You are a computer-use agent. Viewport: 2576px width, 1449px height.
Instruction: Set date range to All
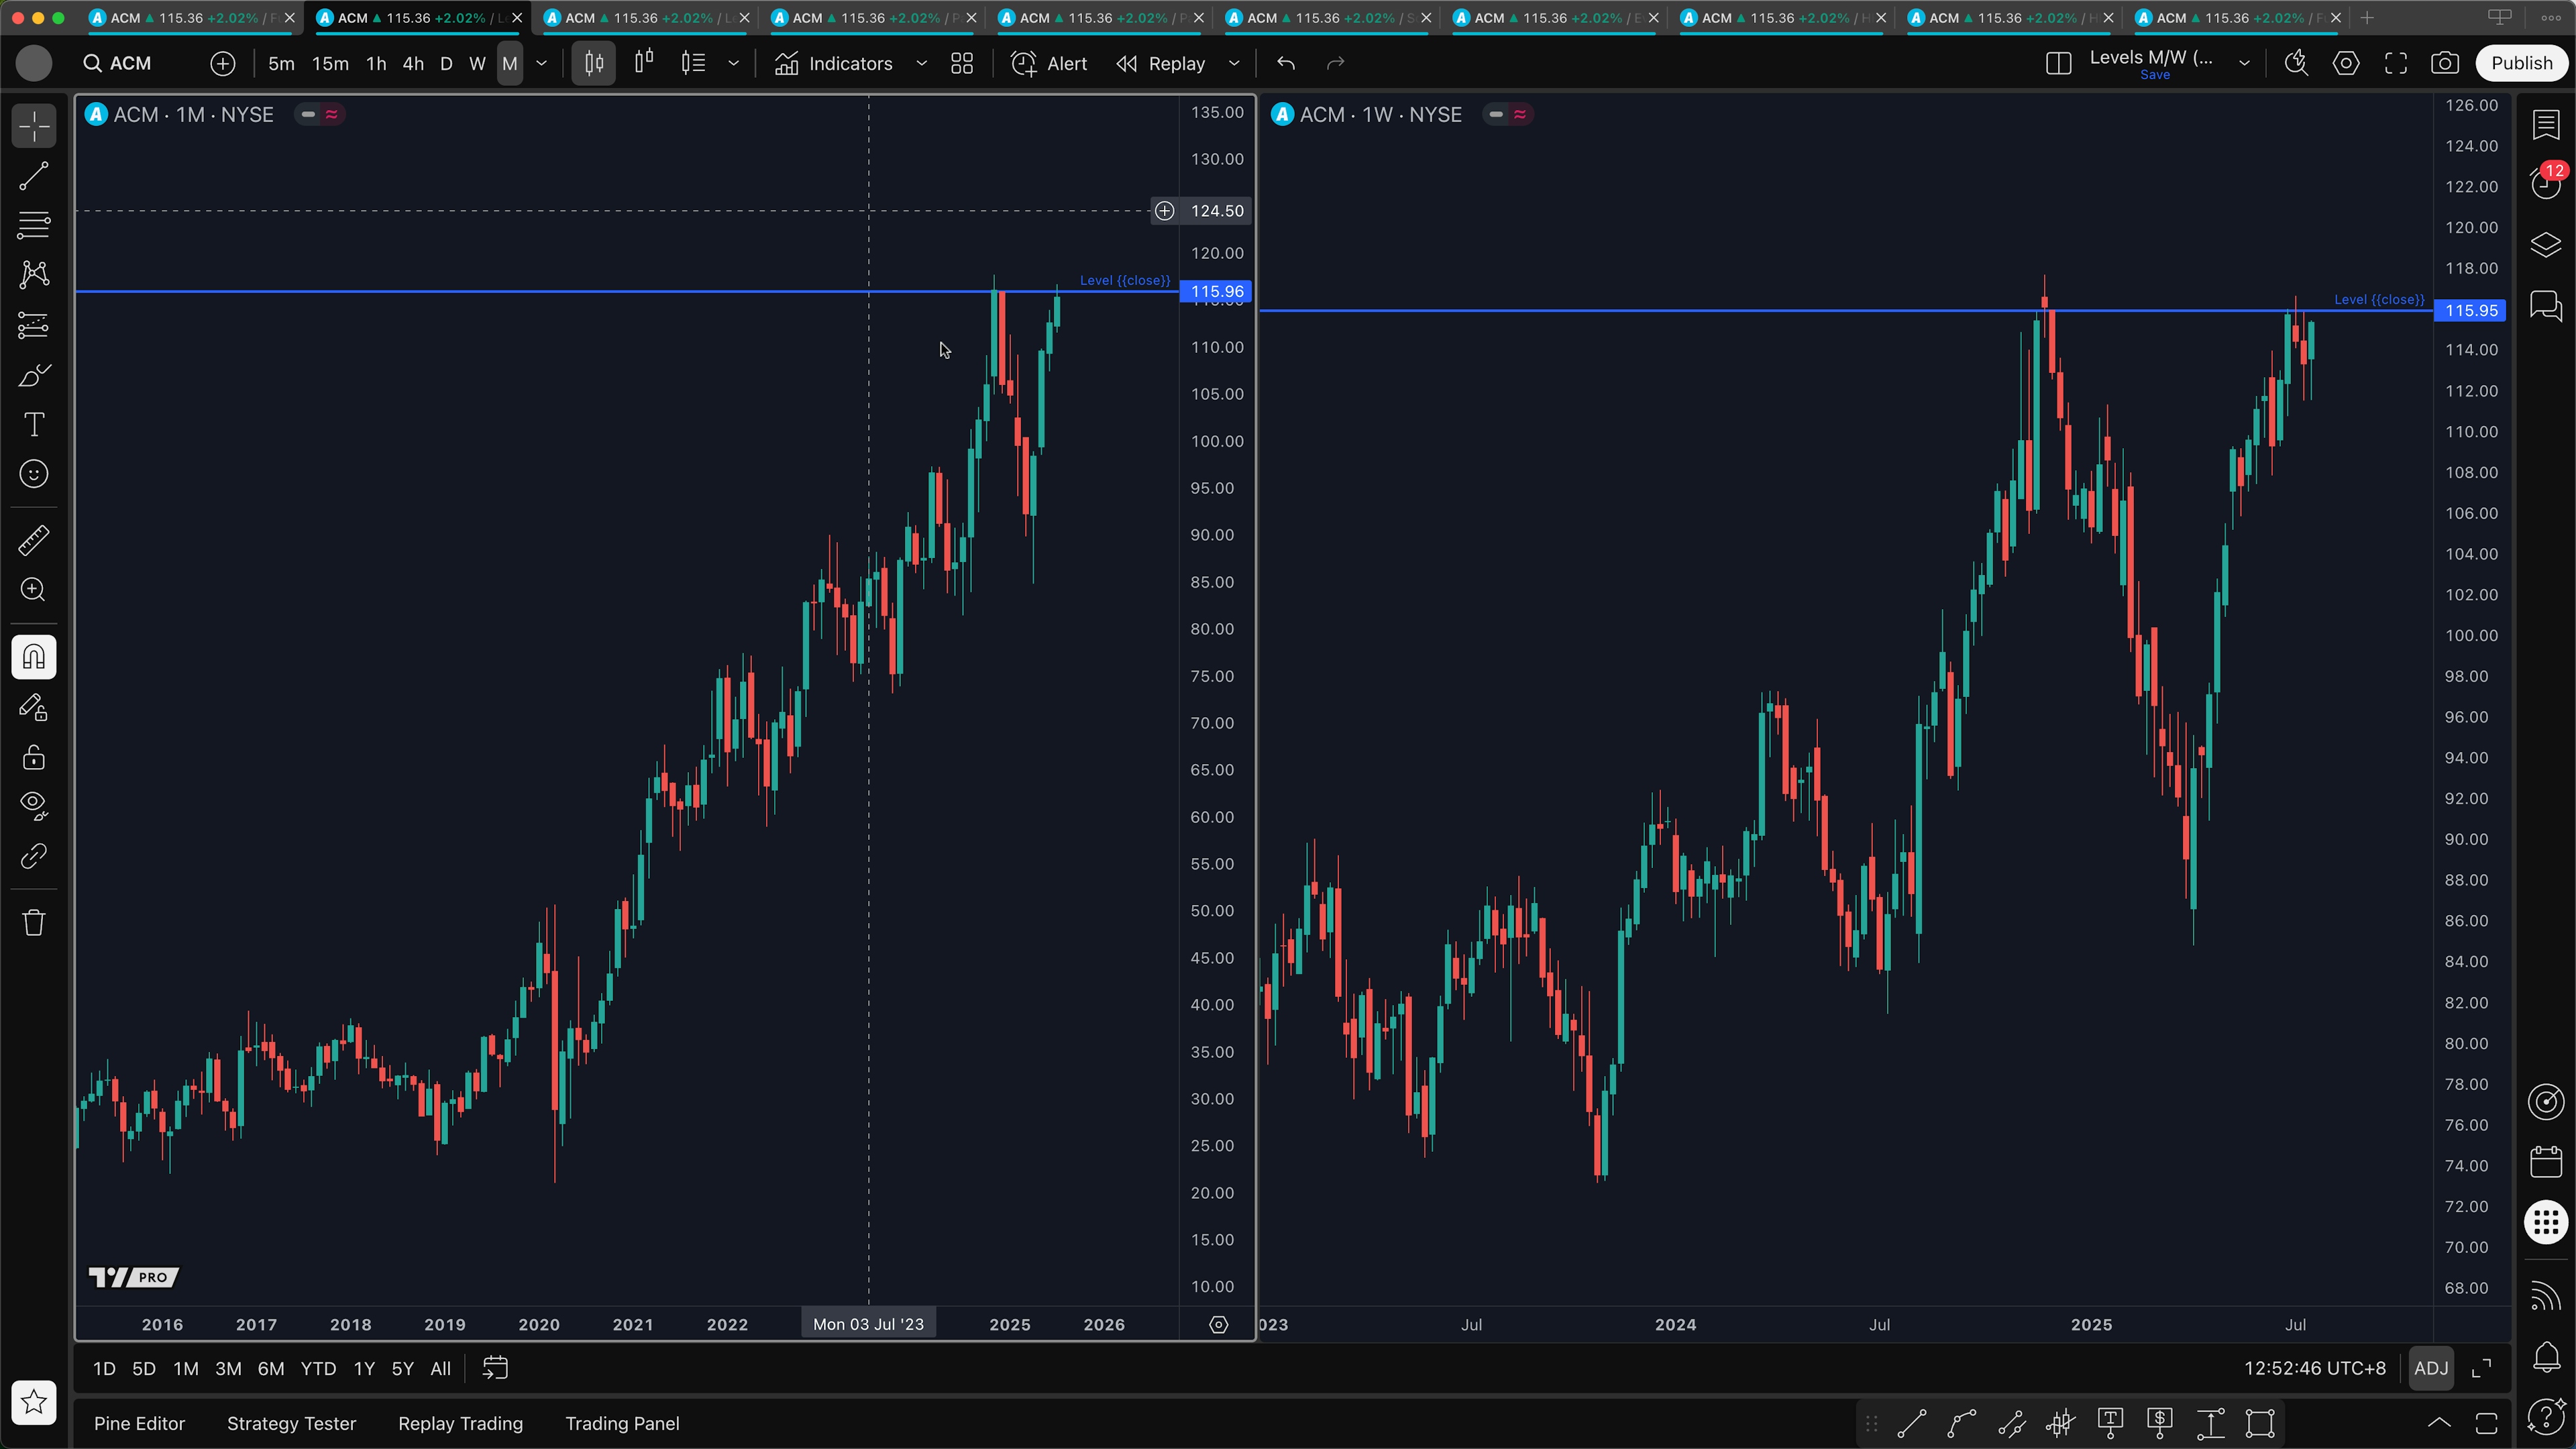440,1369
